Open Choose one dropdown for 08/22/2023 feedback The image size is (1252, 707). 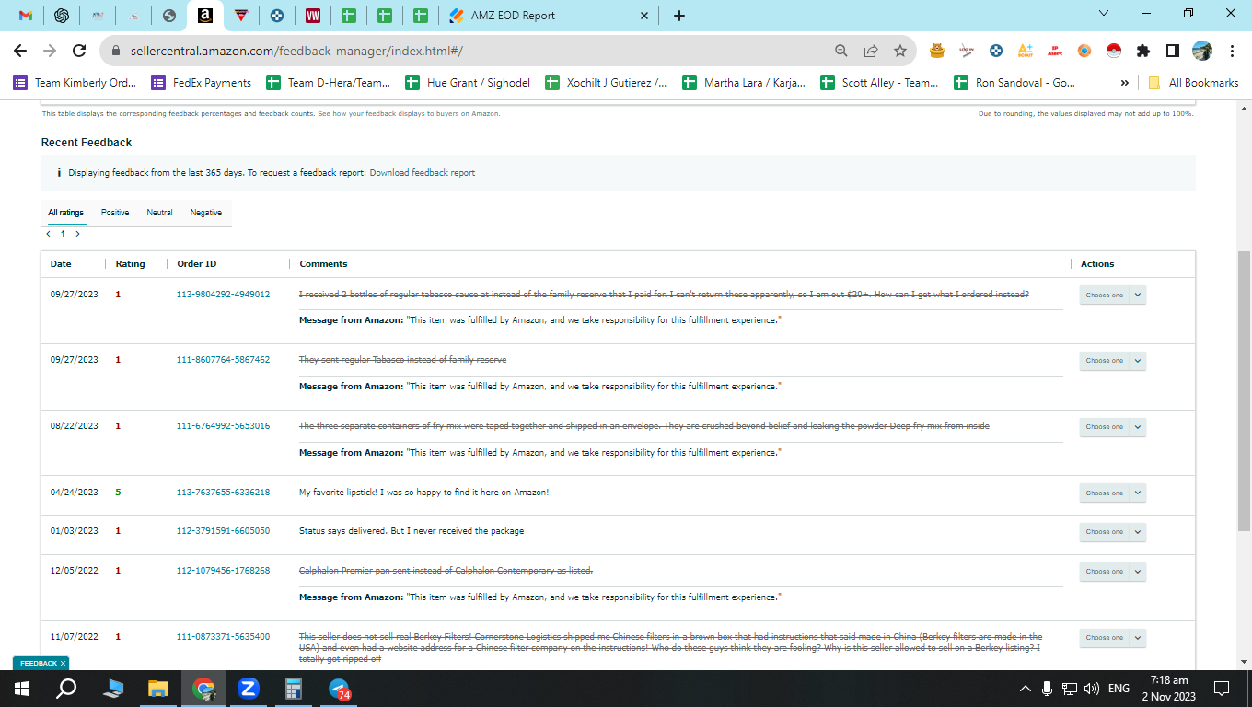[x=1112, y=427]
